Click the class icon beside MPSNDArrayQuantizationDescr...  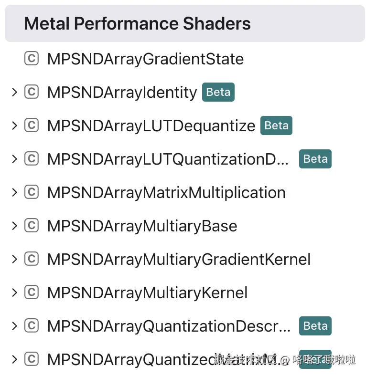pos(32,325)
